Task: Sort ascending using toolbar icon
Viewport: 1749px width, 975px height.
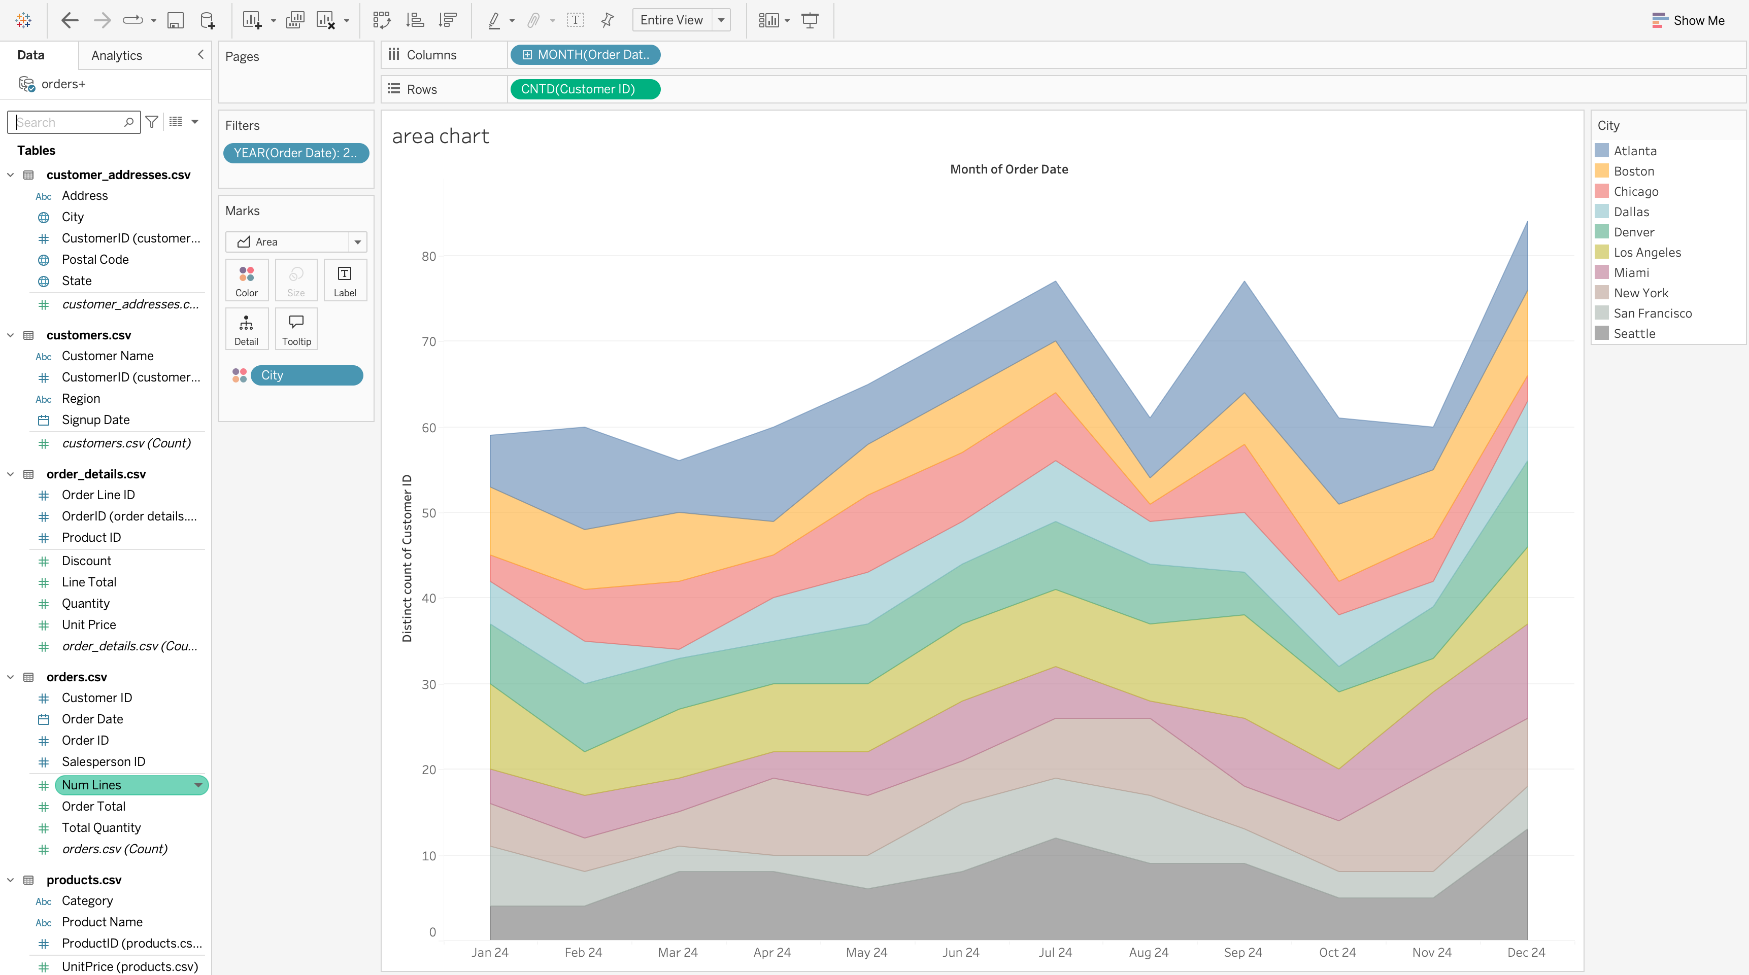Action: (415, 20)
